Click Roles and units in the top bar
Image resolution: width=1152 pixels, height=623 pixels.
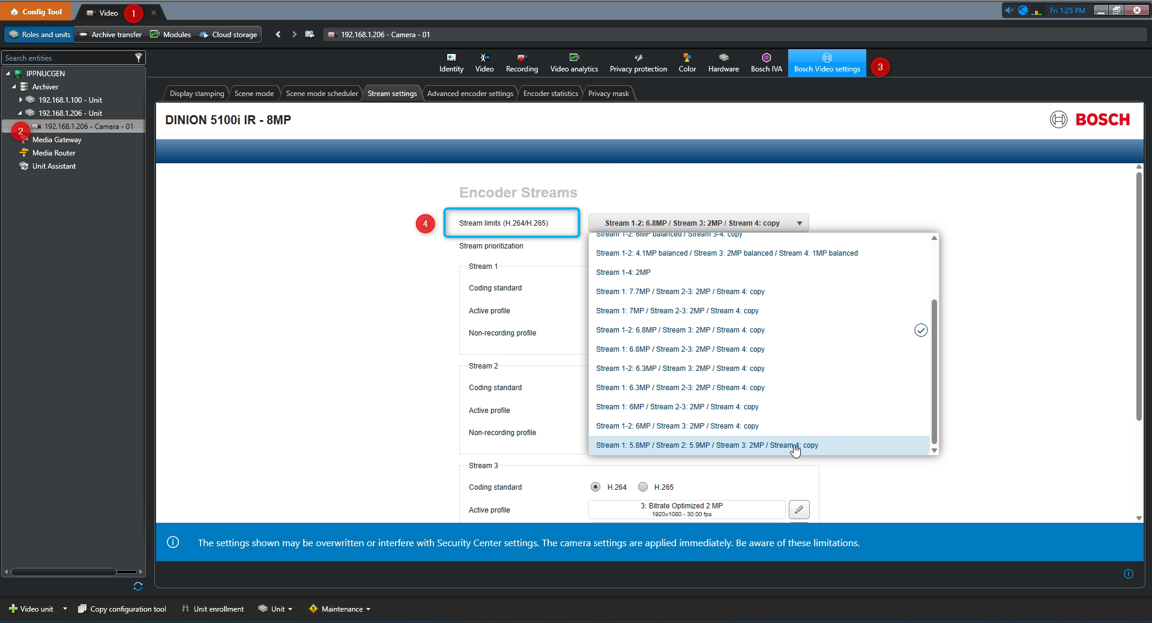coord(38,34)
